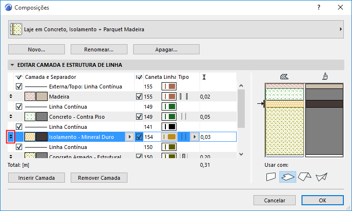Click the olive pen 150 swatch of Linha Contínua

(x=169, y=147)
